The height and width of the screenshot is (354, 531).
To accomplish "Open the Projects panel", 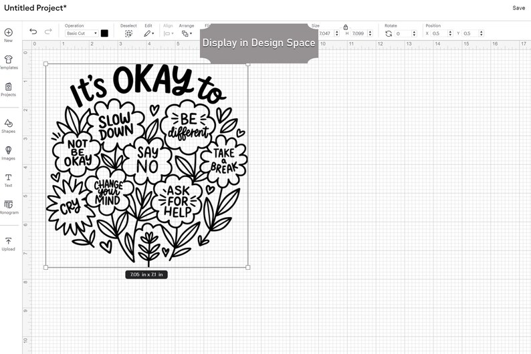I will point(9,87).
